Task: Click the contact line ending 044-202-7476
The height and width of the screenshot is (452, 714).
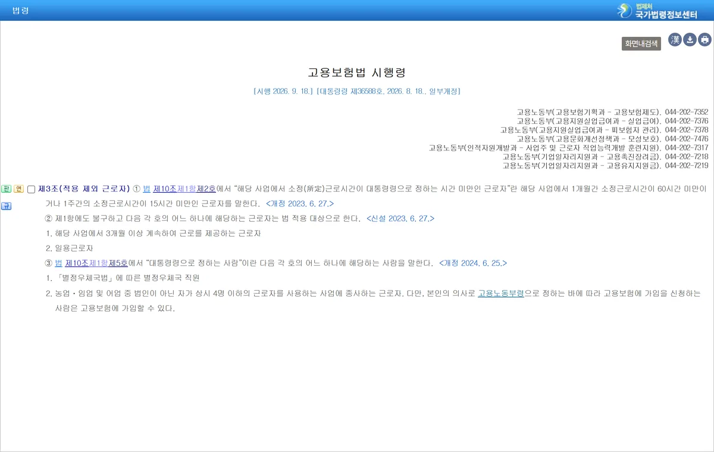Action: [612, 139]
